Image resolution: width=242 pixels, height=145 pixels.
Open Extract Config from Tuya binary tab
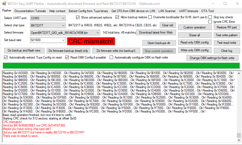coord(88,11)
